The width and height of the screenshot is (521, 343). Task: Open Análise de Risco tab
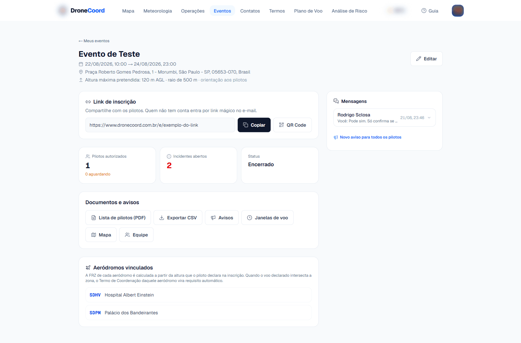[349, 11]
